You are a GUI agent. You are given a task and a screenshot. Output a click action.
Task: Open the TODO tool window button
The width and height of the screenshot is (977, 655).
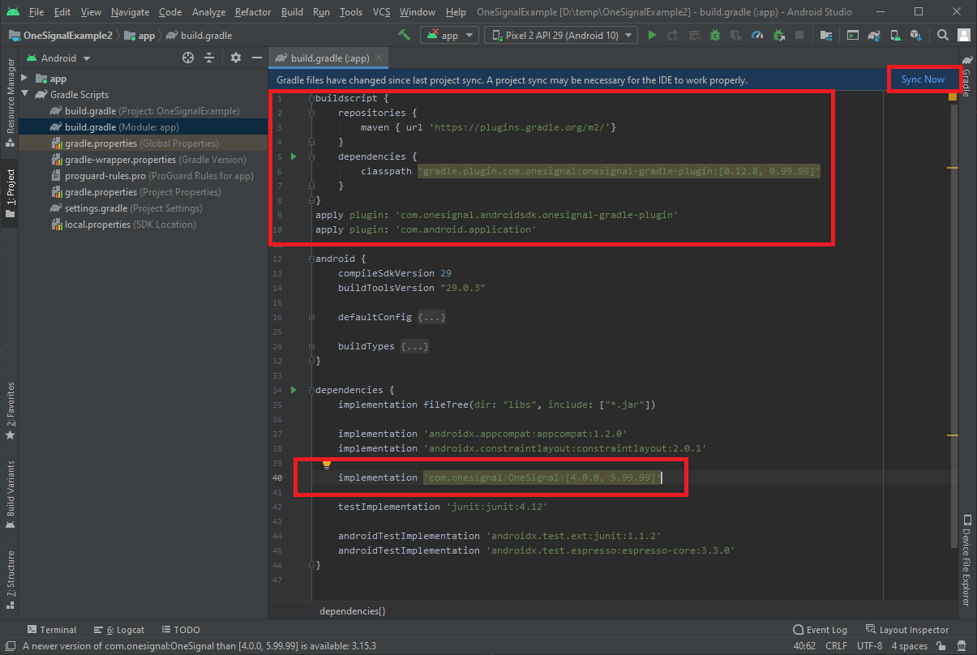180,630
